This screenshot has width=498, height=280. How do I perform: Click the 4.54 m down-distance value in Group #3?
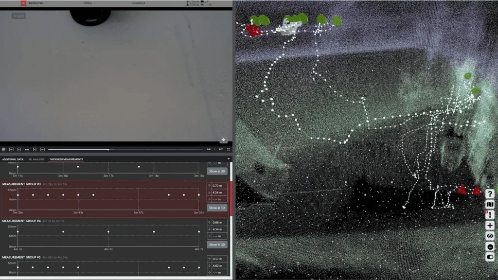pyautogui.click(x=217, y=192)
